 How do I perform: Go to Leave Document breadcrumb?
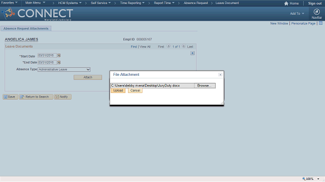click(227, 3)
